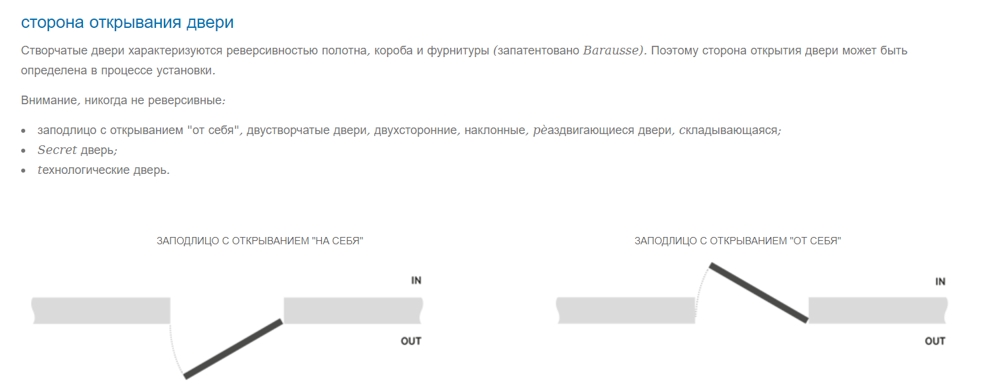Select the "Secret дверь" list item
The width and height of the screenshot is (985, 383).
click(77, 150)
